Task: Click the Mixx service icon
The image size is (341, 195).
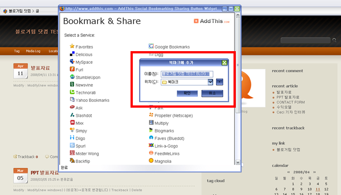Action: coord(72,123)
